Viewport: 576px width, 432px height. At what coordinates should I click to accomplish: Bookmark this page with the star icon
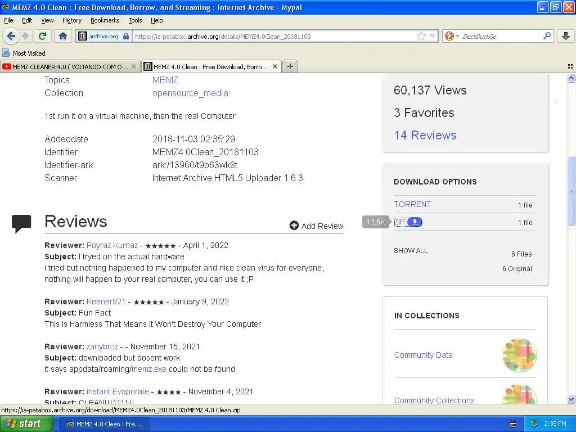pyautogui.click(x=421, y=36)
